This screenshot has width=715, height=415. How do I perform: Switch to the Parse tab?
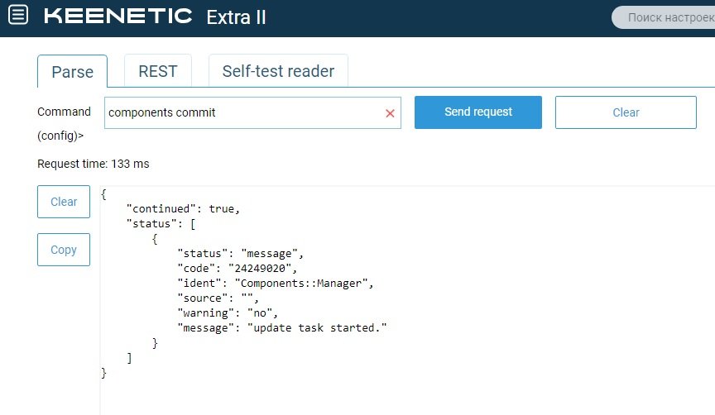click(x=73, y=72)
